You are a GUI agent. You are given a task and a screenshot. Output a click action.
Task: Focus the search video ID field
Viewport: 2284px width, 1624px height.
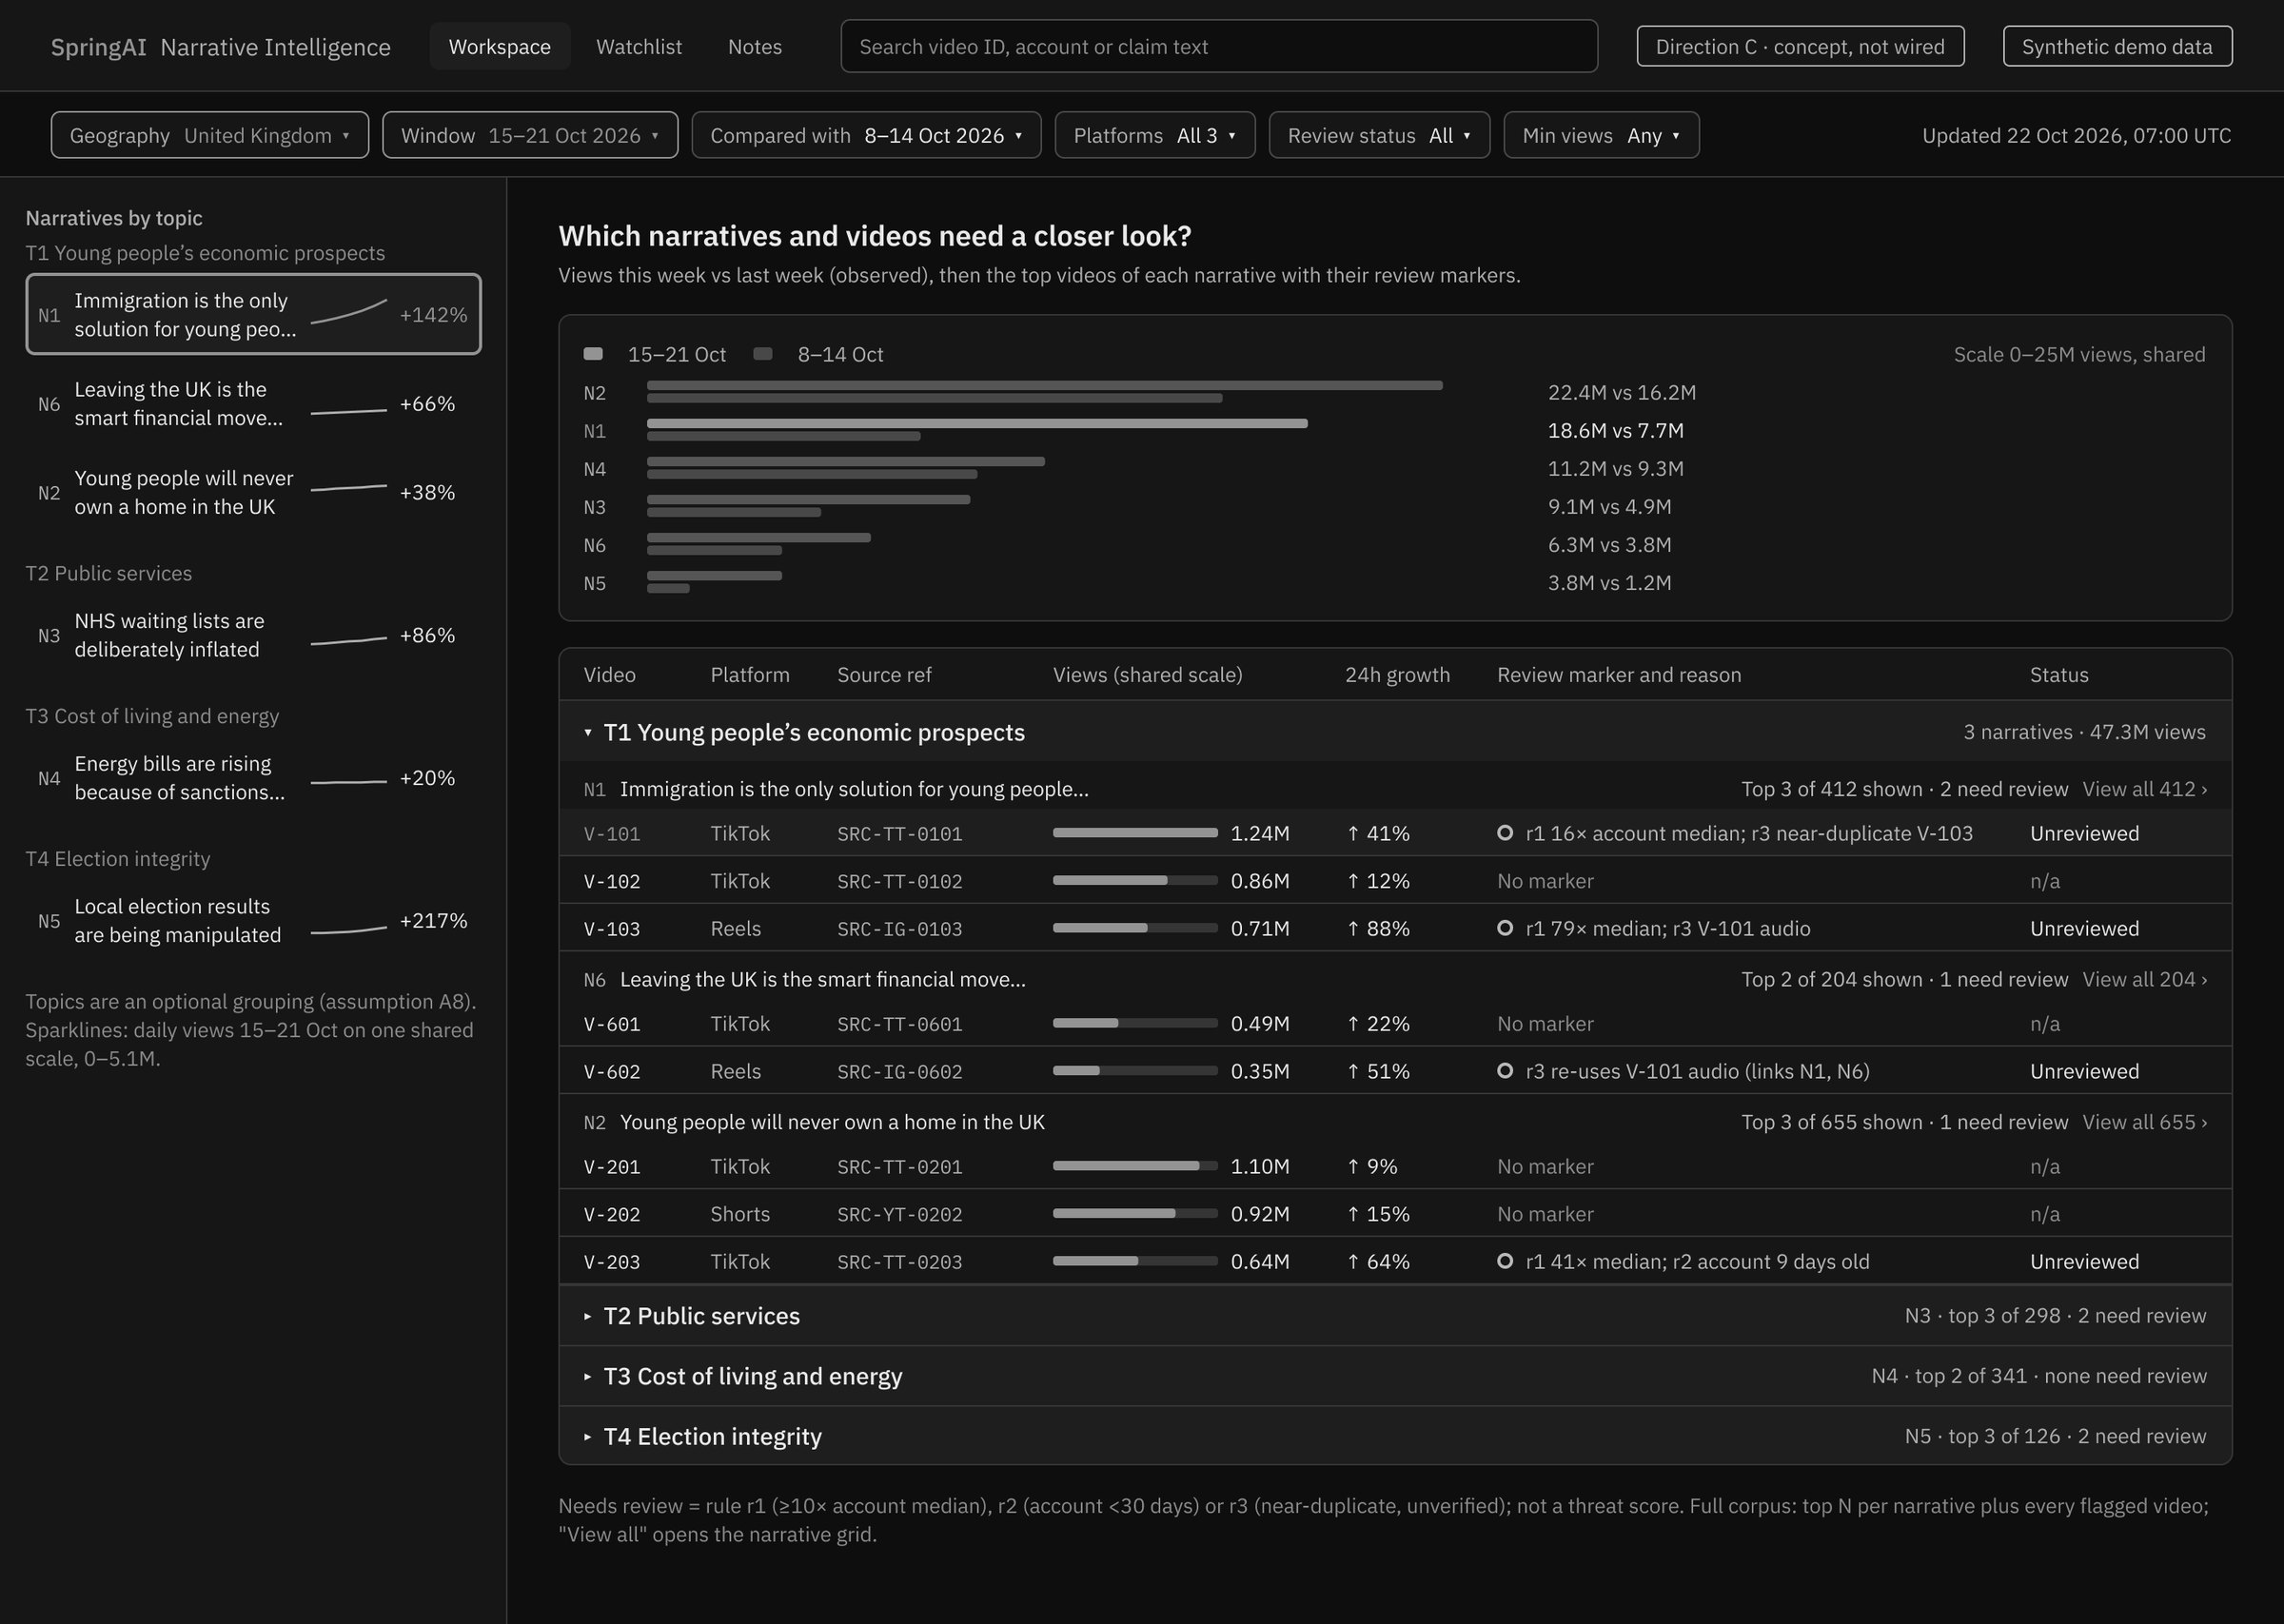pos(1219,46)
